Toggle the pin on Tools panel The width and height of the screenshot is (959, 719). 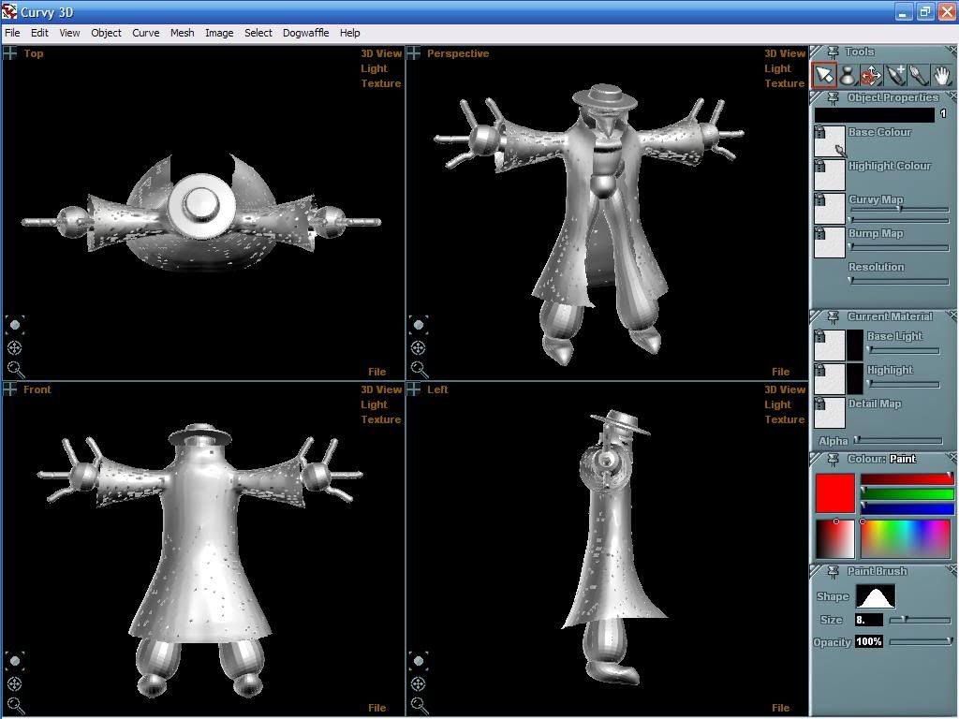[x=833, y=52]
